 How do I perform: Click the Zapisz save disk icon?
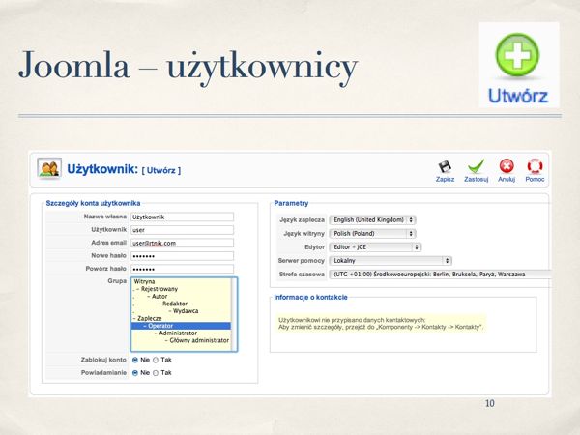click(446, 166)
